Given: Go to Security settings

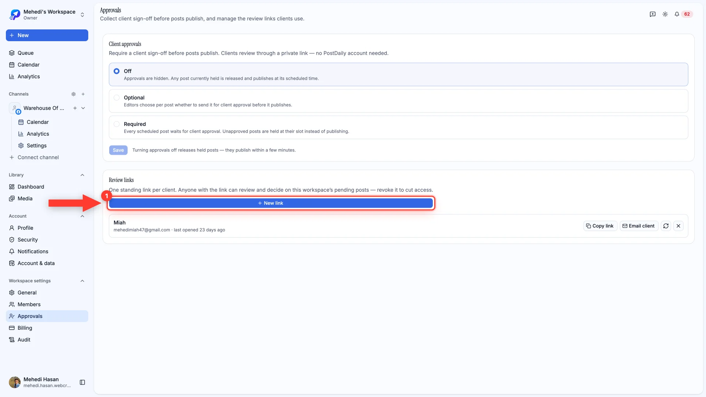Looking at the screenshot, I should [47, 240].
